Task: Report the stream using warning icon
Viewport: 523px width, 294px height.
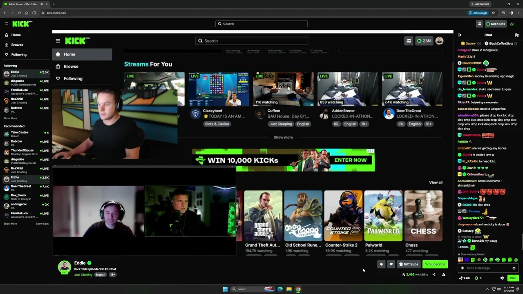Action: pyautogui.click(x=444, y=274)
